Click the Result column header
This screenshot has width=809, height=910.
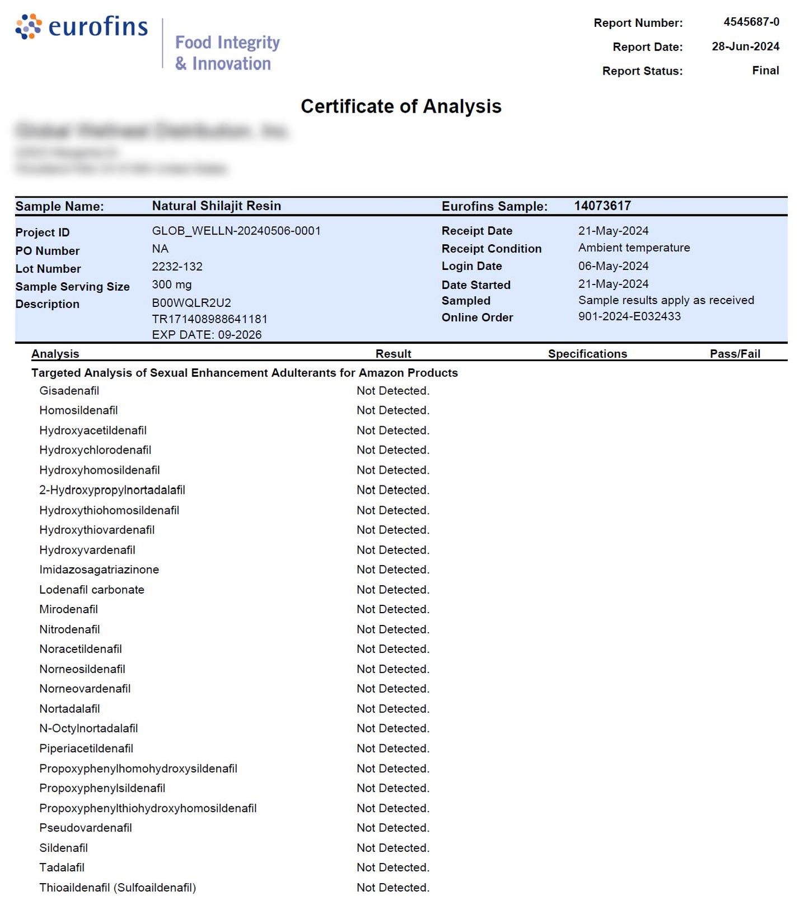(x=393, y=353)
